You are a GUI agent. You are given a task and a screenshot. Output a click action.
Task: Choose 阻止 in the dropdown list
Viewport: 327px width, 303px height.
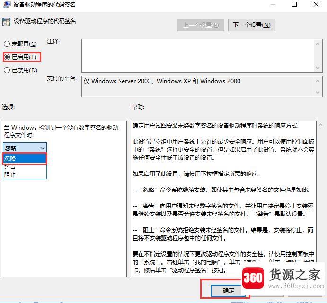pos(25,174)
